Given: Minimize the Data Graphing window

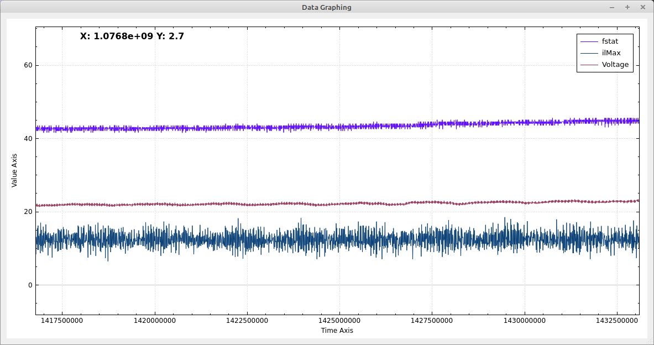Looking at the screenshot, I should tap(612, 8).
